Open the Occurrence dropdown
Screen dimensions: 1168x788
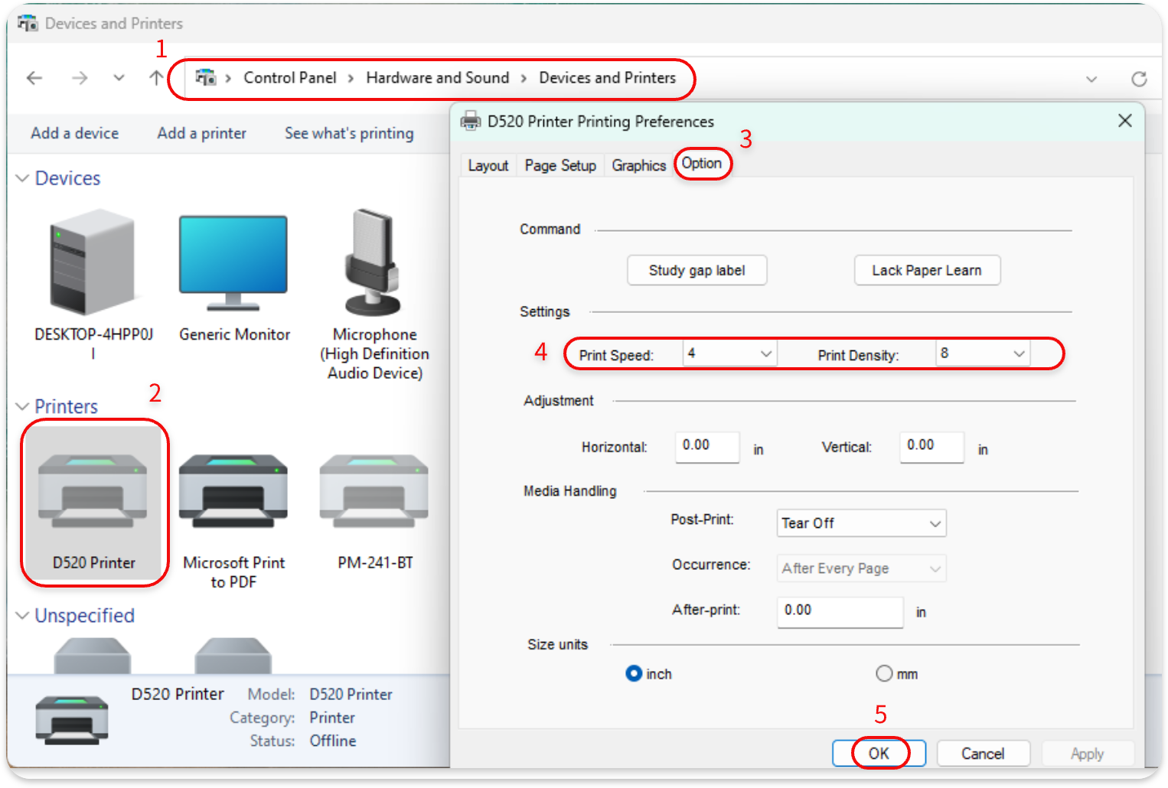point(861,568)
